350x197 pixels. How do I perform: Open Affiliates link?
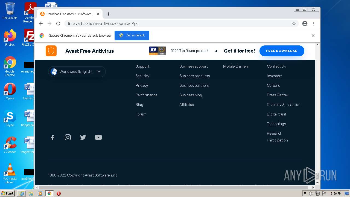[186, 105]
